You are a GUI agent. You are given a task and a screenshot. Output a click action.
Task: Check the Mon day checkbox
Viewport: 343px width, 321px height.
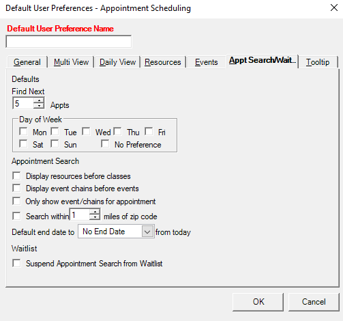click(23, 132)
